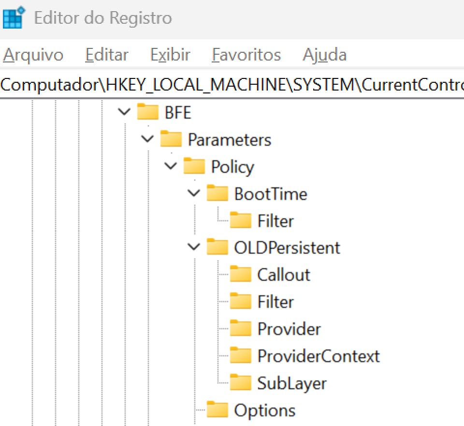Viewport: 464px width, 426px height.
Task: Click the SubLayer folder icon
Action: (x=241, y=382)
